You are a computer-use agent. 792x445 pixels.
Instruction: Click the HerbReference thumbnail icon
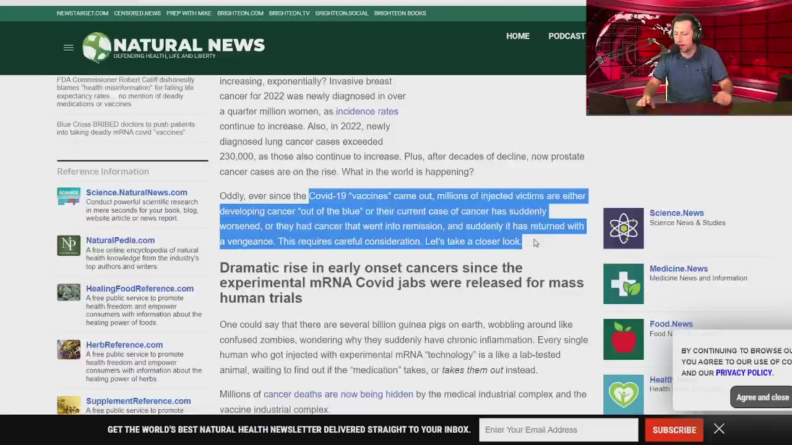pos(69,349)
